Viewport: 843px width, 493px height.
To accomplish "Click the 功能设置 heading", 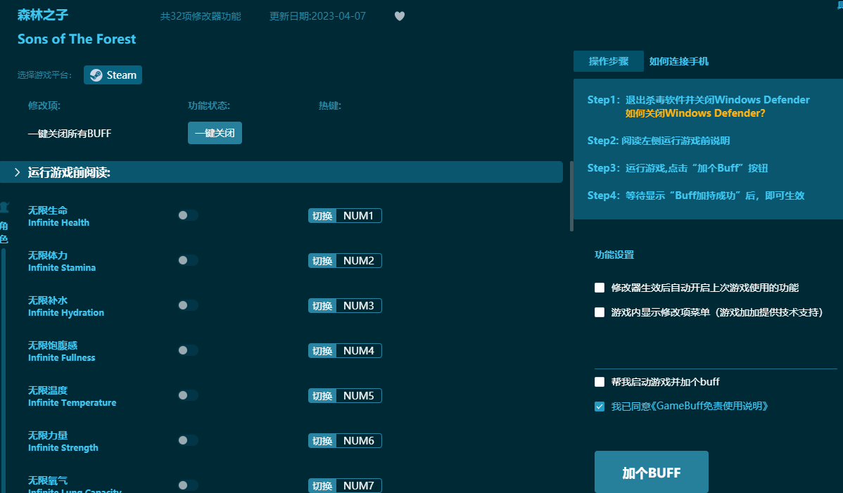I will click(x=614, y=255).
